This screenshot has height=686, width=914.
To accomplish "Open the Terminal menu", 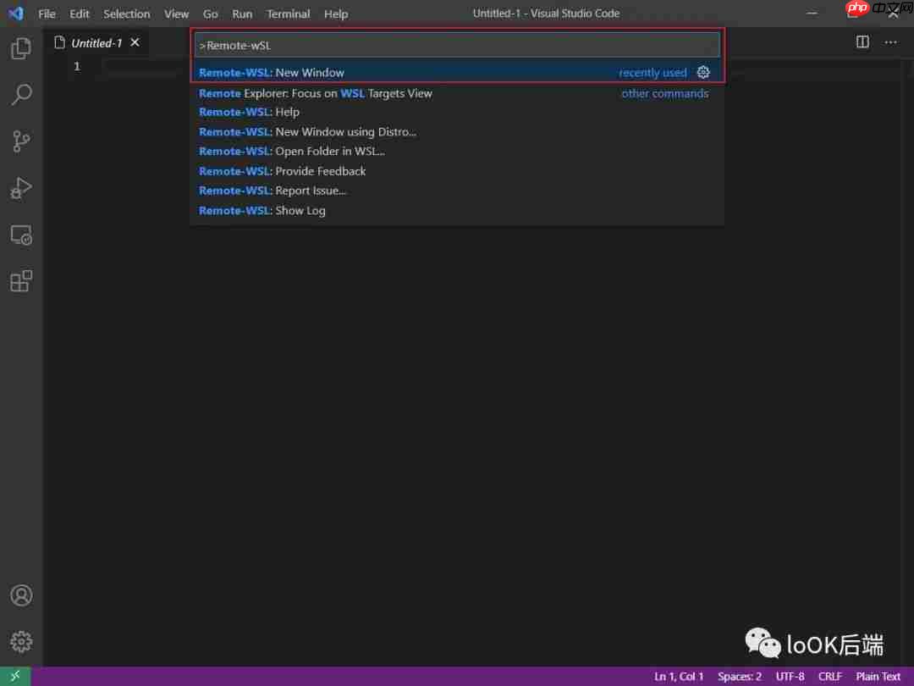I will [x=288, y=14].
